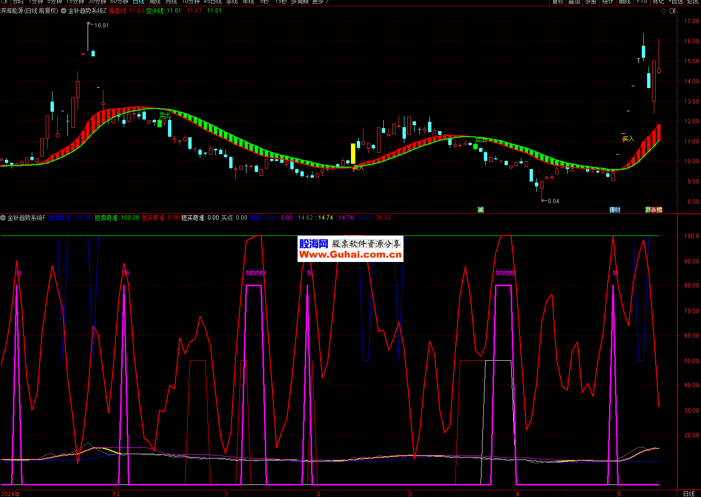Switch to 分时 period tab
The image size is (701, 497).
[x=18, y=2]
